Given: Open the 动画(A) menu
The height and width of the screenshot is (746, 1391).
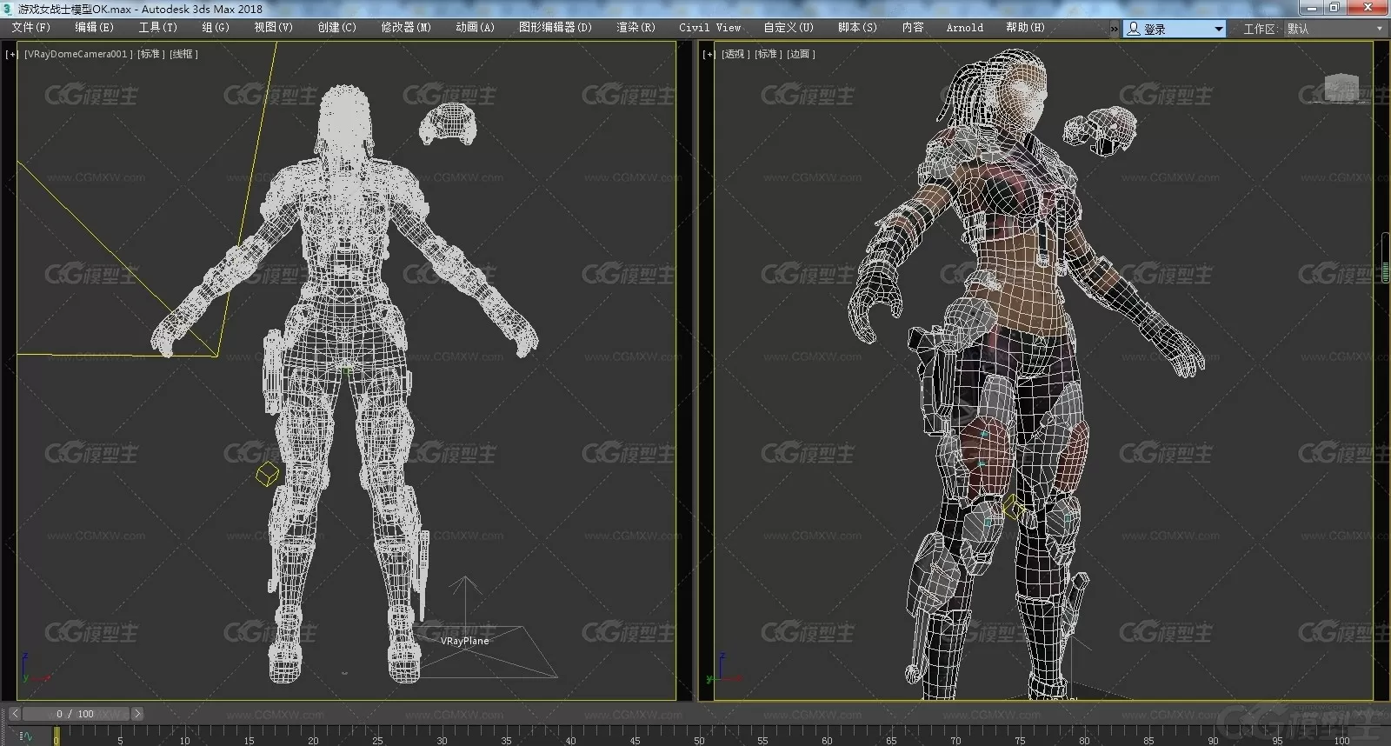Looking at the screenshot, I should [475, 28].
